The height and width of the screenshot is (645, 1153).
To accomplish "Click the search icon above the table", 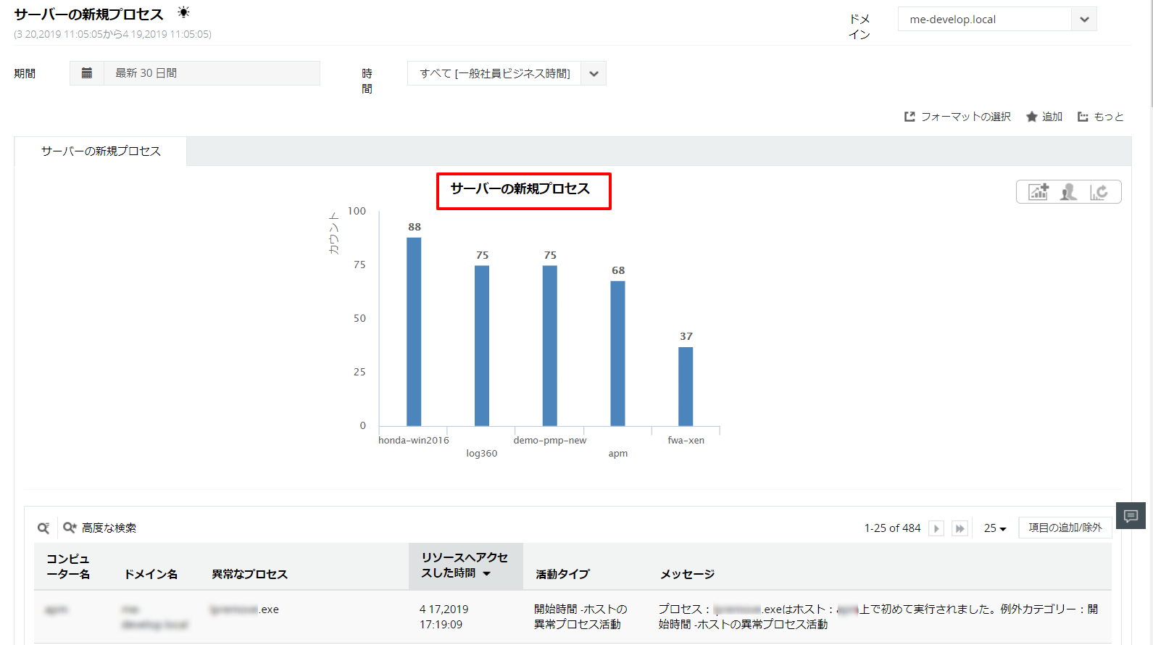I will pyautogui.click(x=43, y=528).
